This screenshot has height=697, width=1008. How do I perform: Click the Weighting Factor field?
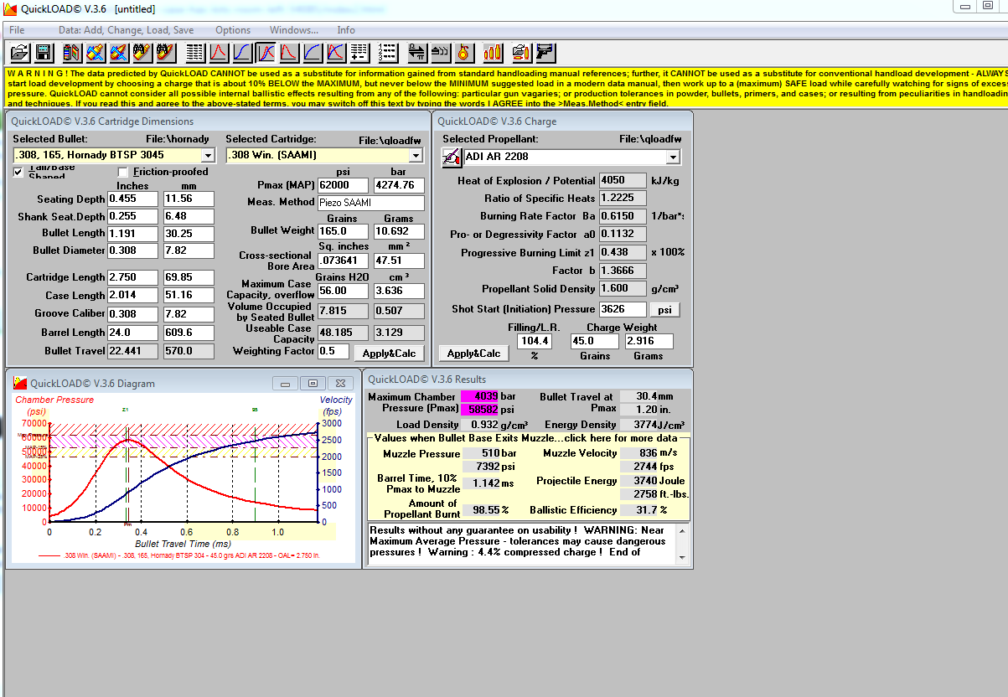[x=333, y=351]
